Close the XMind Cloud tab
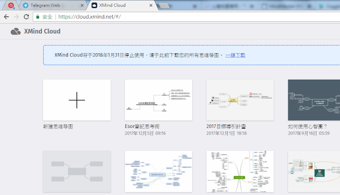 click(151, 5)
